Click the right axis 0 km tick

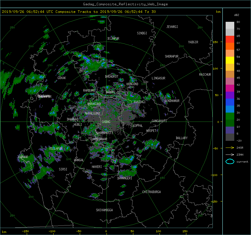(218, 122)
